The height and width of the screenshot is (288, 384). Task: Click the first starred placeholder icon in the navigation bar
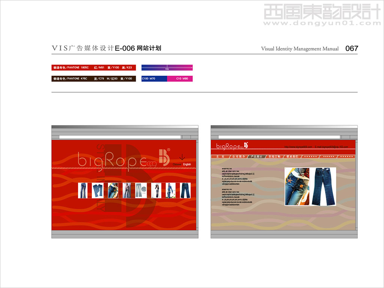pos(310,156)
